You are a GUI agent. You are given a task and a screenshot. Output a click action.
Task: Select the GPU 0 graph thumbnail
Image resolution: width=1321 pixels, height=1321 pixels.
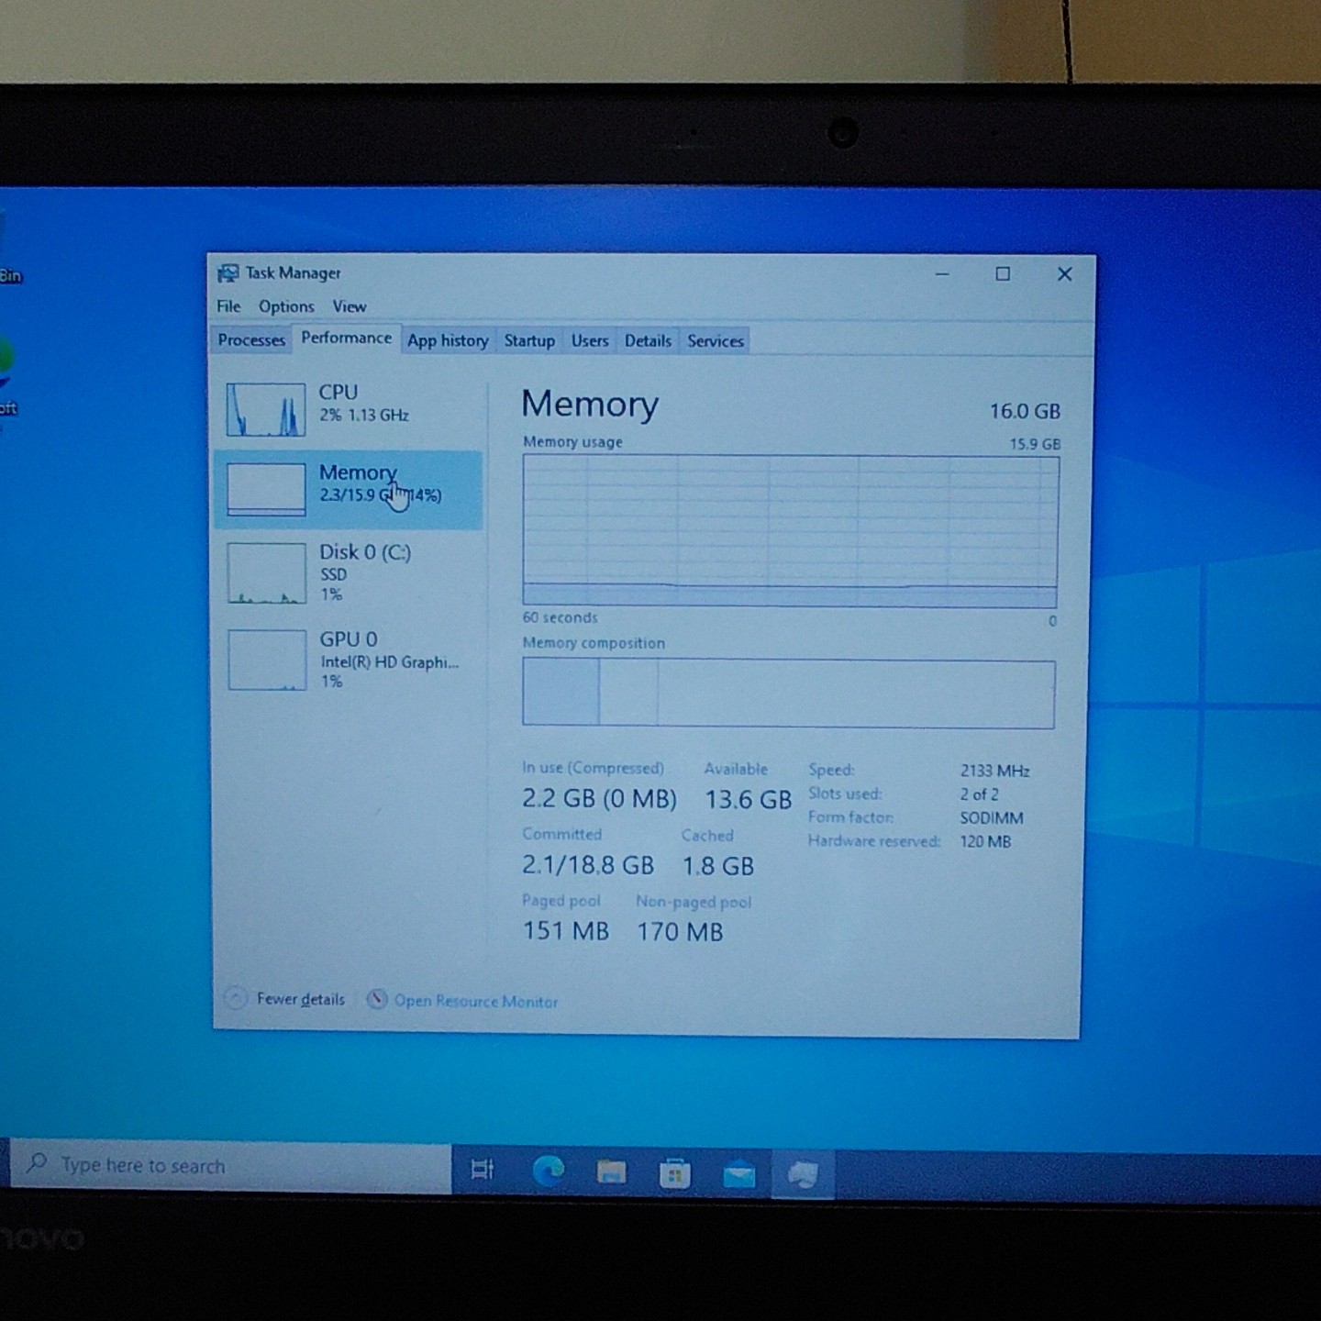(267, 660)
